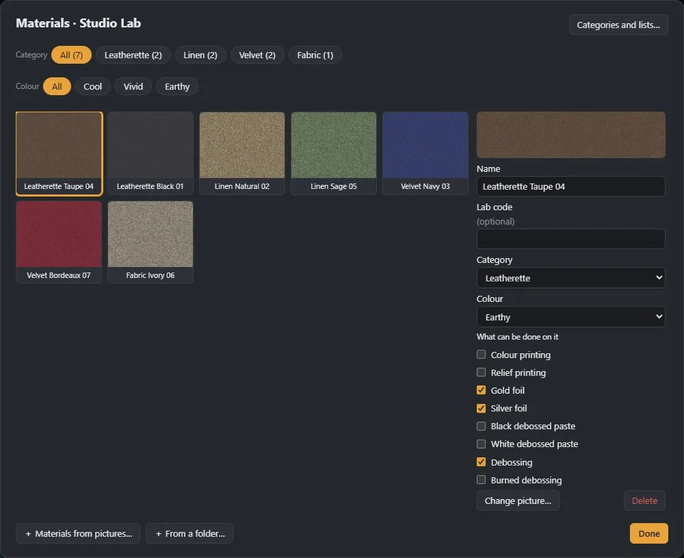Open the Category dropdown showing Leatherette
This screenshot has height=558, width=684.
(x=570, y=278)
